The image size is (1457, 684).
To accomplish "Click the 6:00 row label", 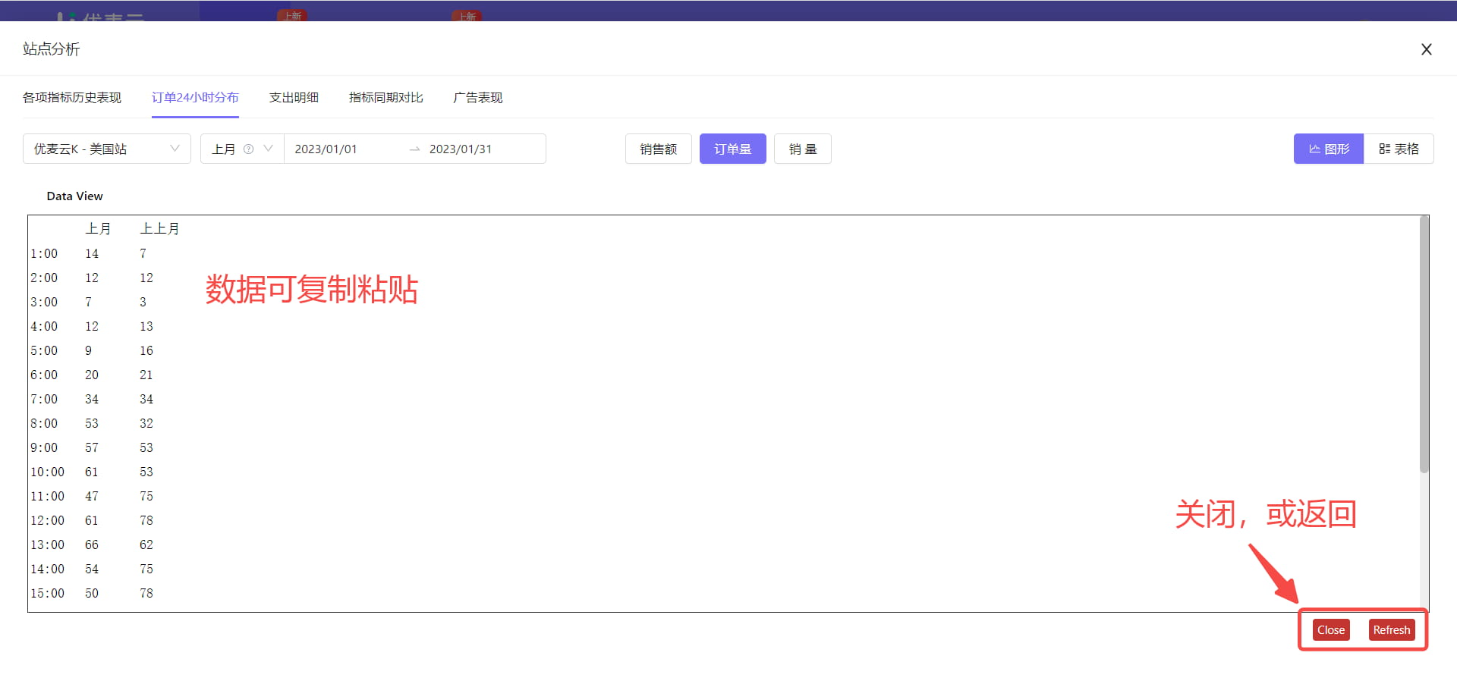I will (44, 375).
